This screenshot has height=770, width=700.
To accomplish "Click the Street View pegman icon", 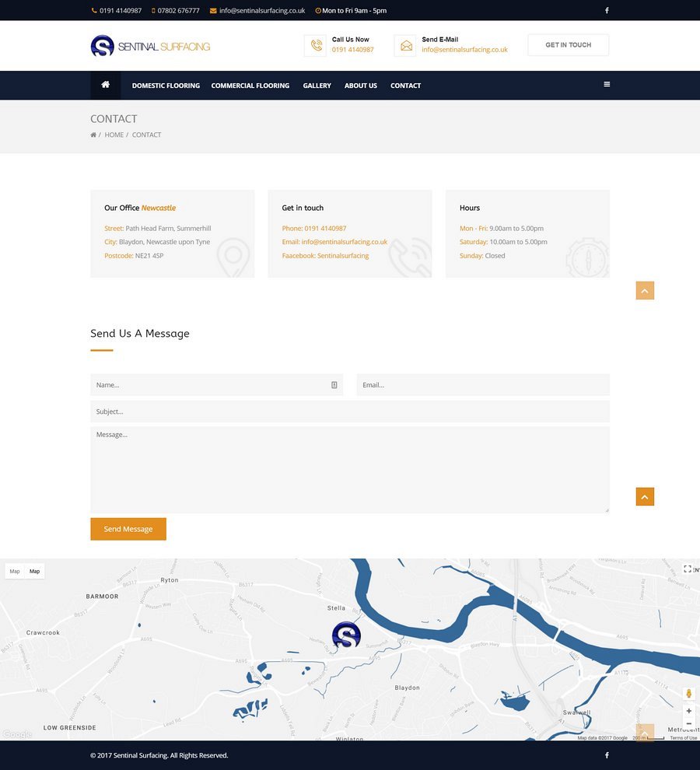I will click(x=688, y=693).
